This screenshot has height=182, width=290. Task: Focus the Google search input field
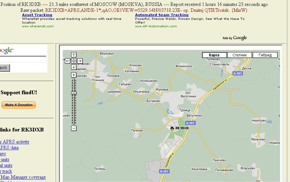click(x=23, y=59)
